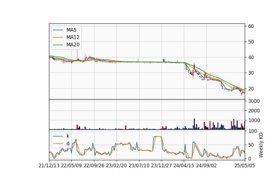The width and height of the screenshot is (272, 195).
Task: Click the MA5 legend label
Action: 71,30
